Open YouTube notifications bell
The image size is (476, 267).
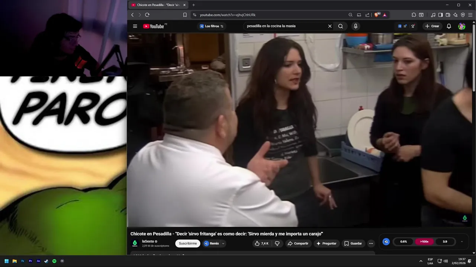[x=449, y=26]
